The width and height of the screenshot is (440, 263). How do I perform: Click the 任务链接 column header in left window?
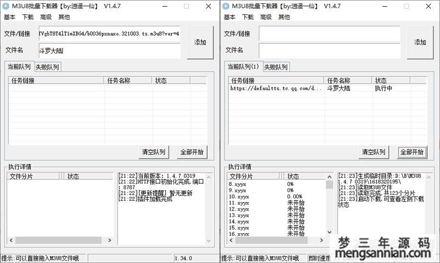pyautogui.click(x=56, y=81)
